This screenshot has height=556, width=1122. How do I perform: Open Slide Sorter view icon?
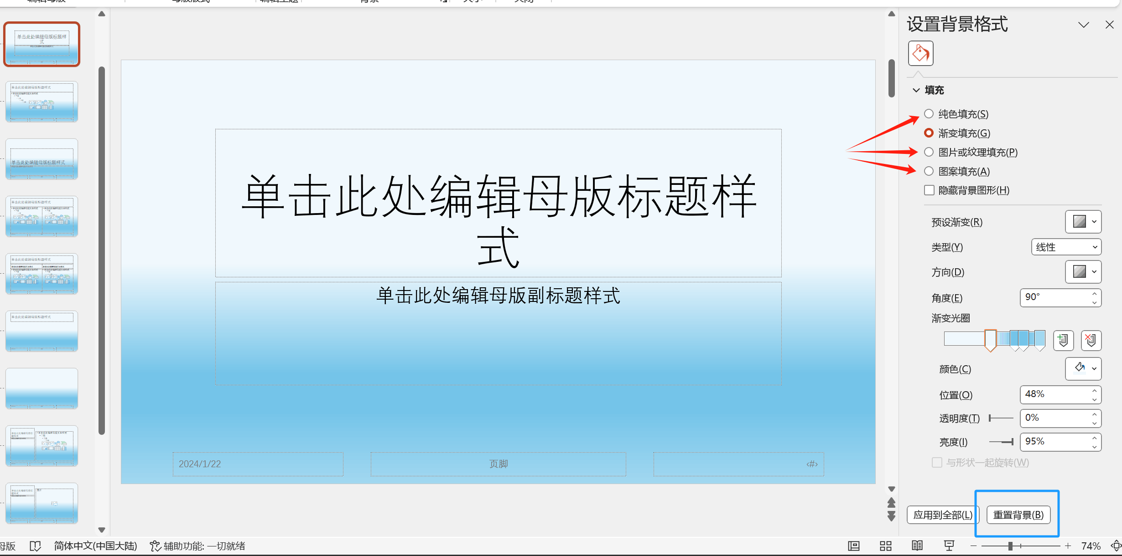(885, 546)
